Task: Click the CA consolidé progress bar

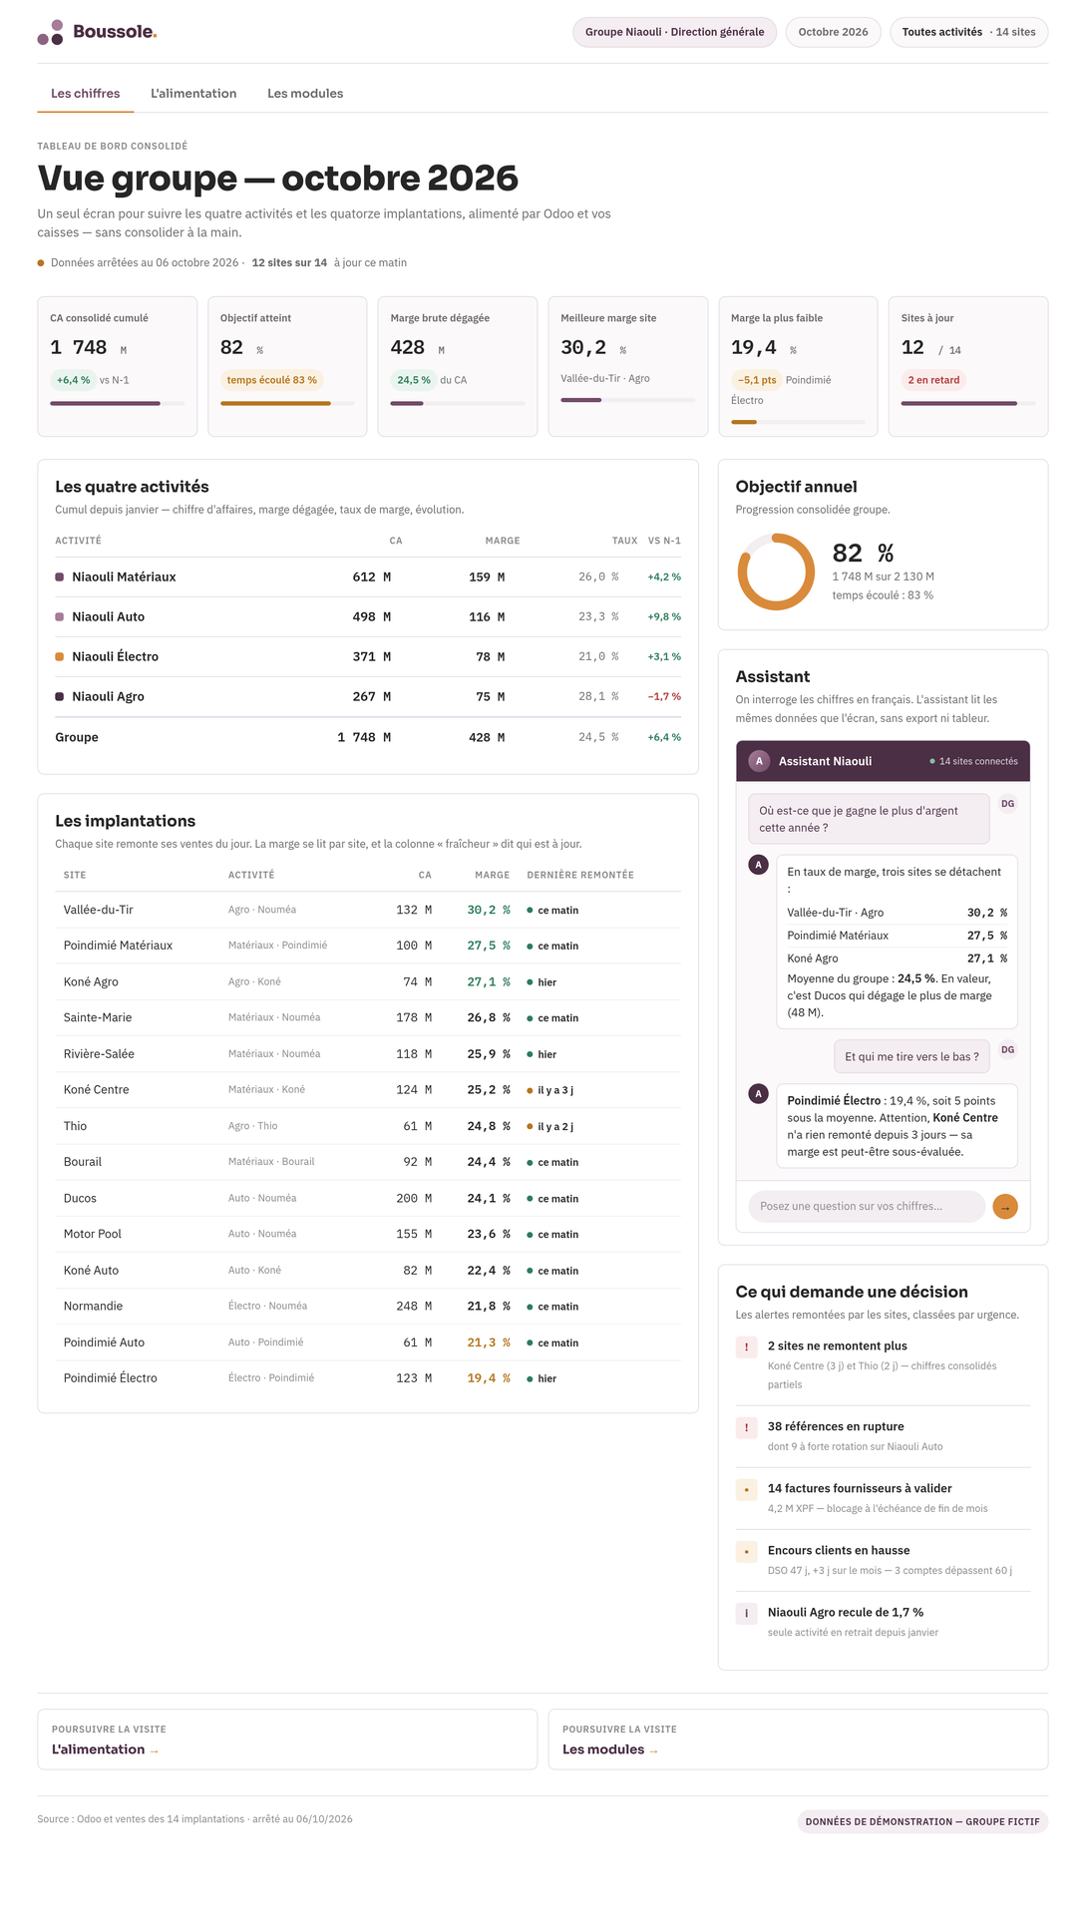Action: pos(118,403)
